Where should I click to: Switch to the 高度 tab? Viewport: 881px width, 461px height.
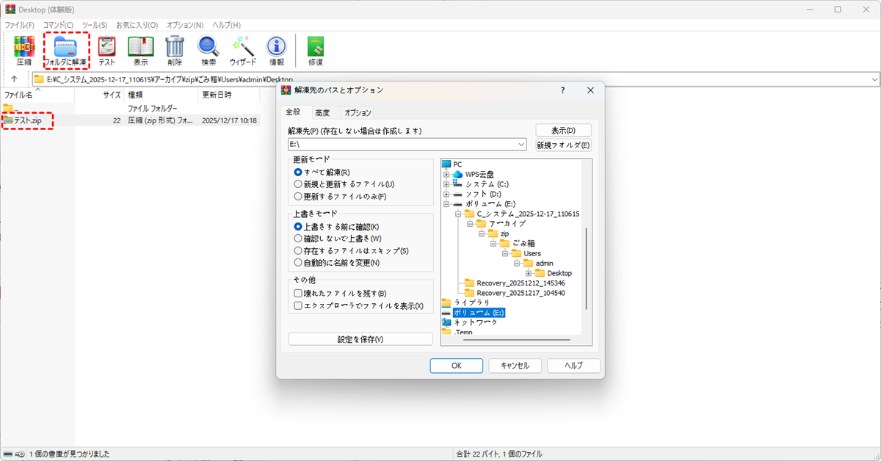322,113
